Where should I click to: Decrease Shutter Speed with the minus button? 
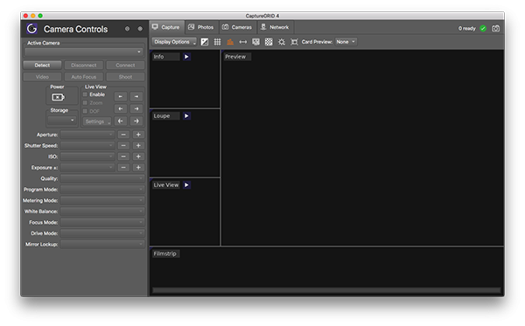click(x=123, y=146)
